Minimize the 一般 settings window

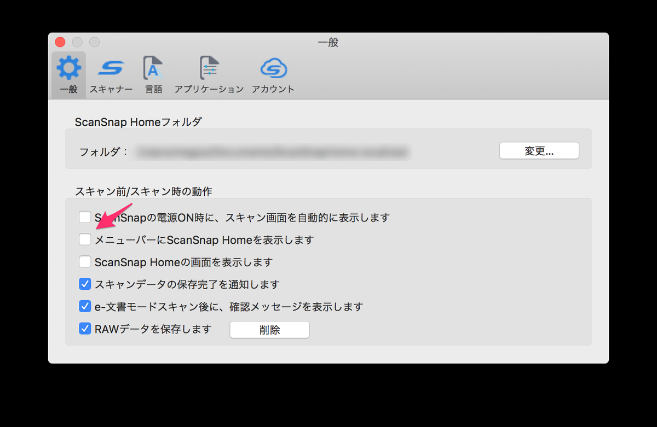click(x=77, y=42)
